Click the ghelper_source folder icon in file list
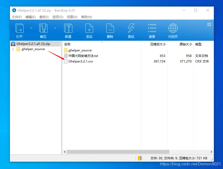 pos(66,50)
